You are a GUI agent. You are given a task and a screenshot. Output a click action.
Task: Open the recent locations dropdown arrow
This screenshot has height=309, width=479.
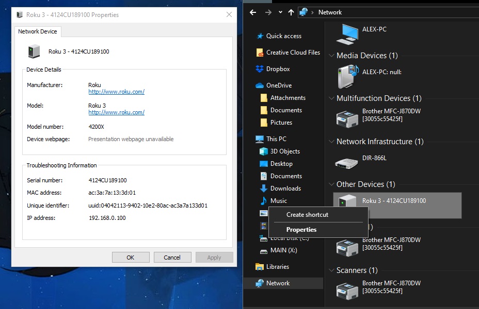click(280, 12)
